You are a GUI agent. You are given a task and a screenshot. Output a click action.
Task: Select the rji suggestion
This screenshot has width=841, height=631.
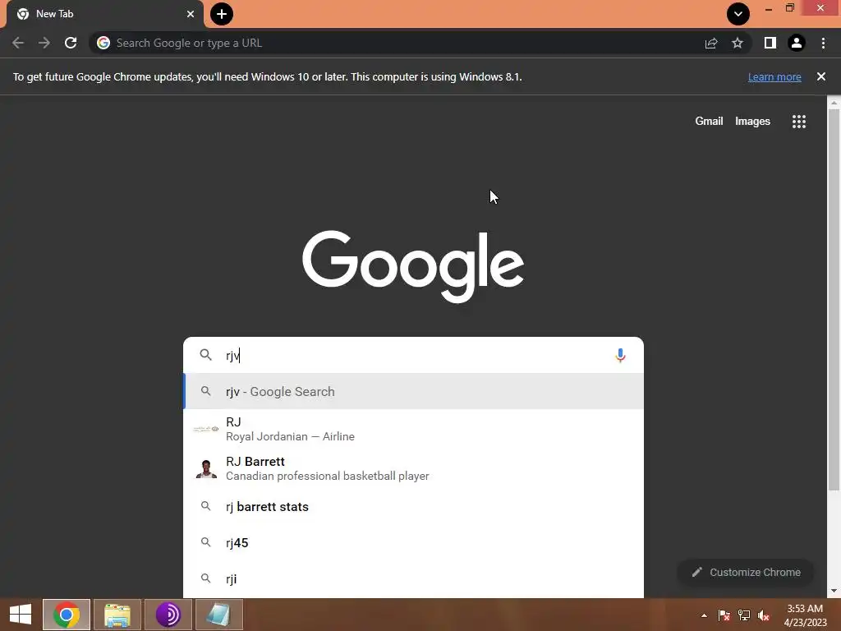click(413, 579)
